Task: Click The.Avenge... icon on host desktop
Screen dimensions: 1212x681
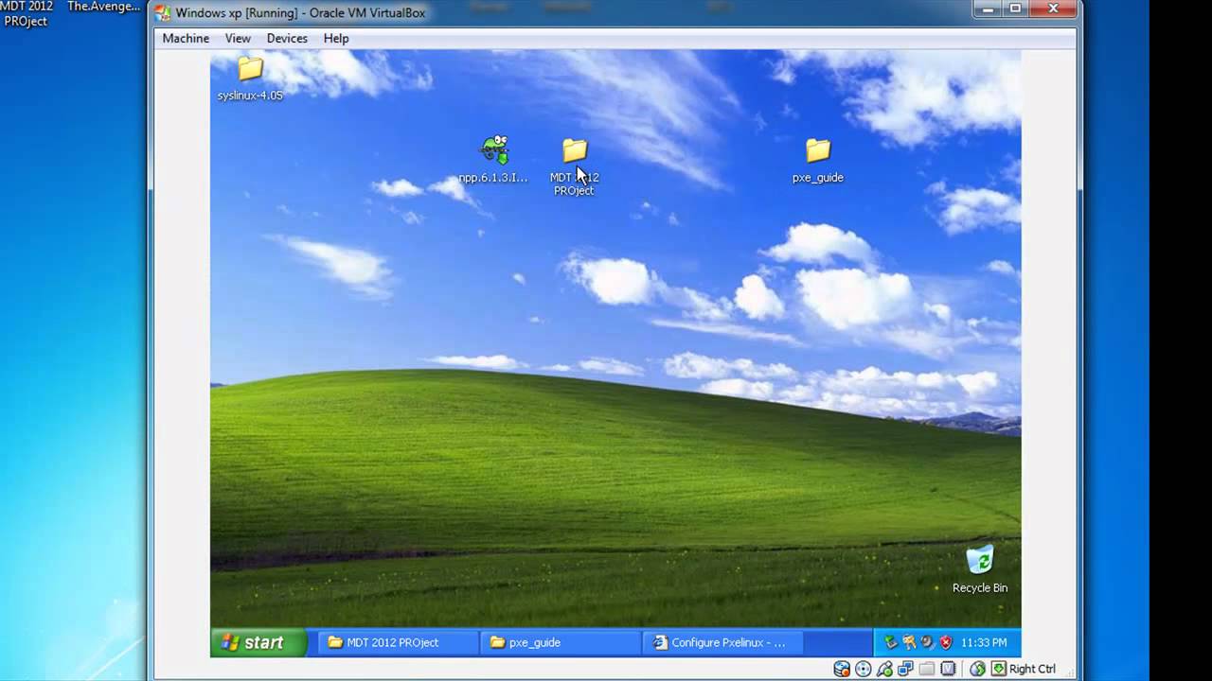Action: tap(103, 8)
